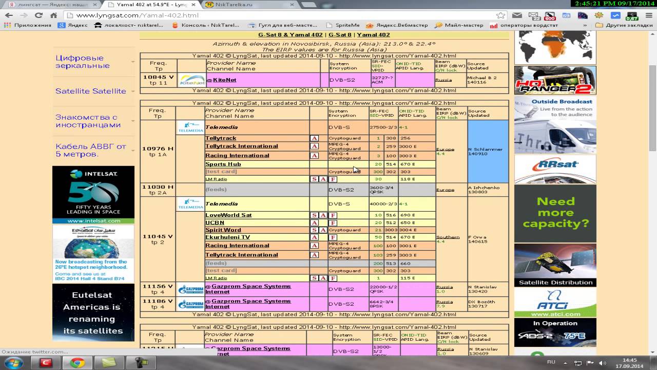
Task: Click the A icon in Tellytrack row, 10976 H
Action: [x=315, y=138]
